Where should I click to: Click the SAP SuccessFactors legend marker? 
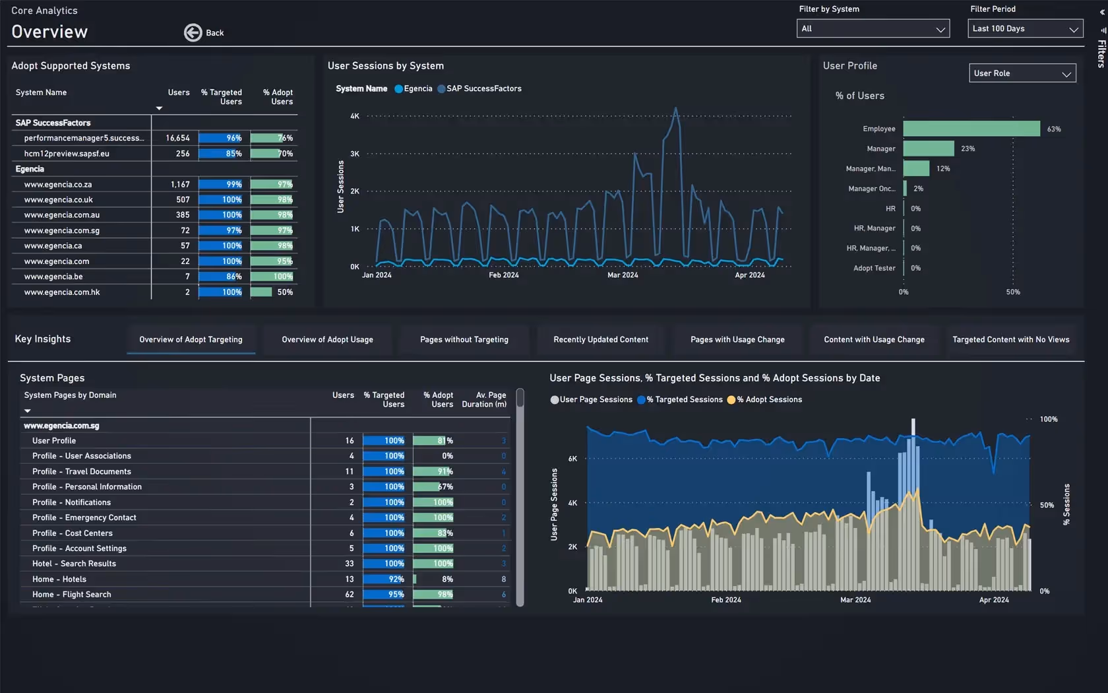(441, 89)
